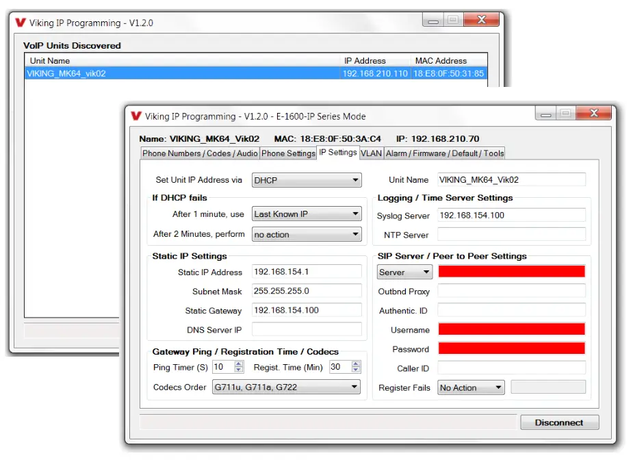
Task: Click the 18:E8:0F:50:31:85 MAC cell
Action: click(x=448, y=73)
